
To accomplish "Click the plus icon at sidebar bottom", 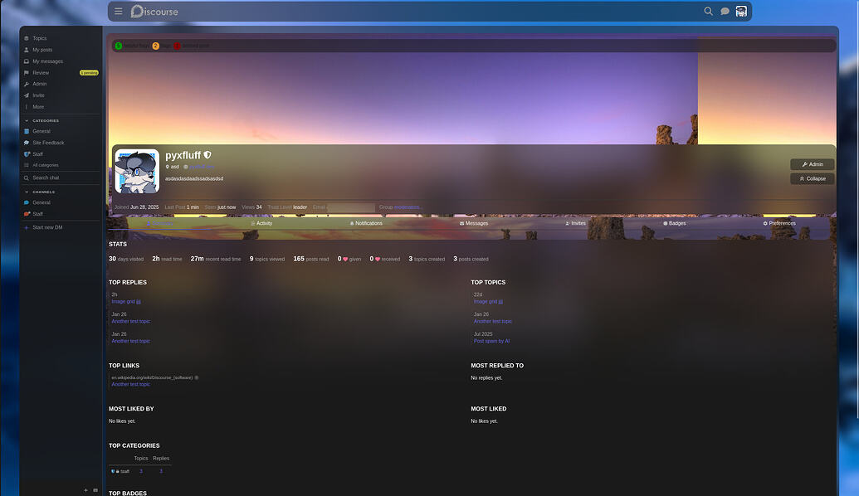I will point(85,490).
